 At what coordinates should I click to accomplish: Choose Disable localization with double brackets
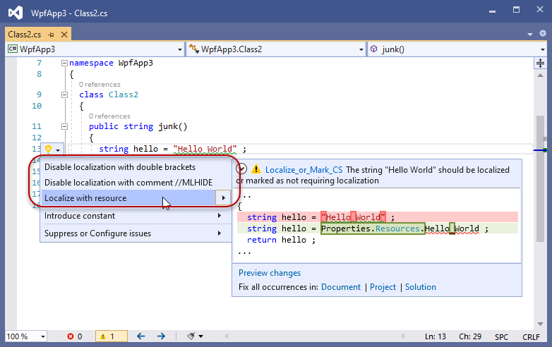(120, 167)
